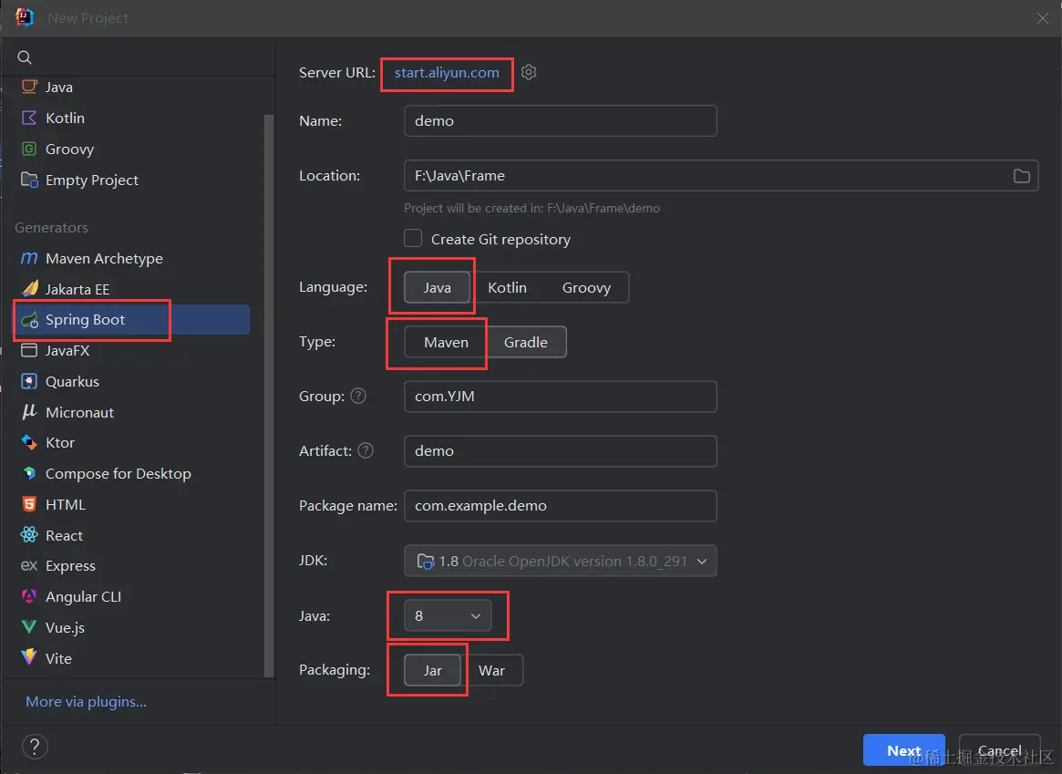1062x774 pixels.
Task: Click the JavaFX window icon
Action: pos(29,350)
